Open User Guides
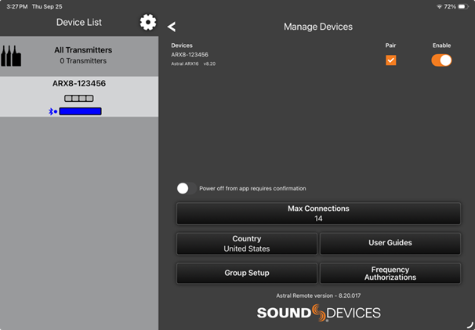This screenshot has width=475, height=330. click(x=390, y=244)
